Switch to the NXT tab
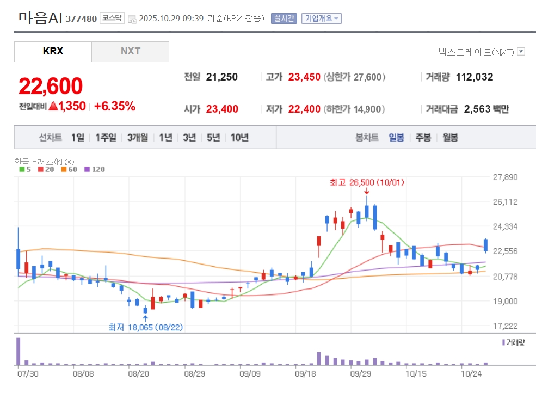The height and width of the screenshot is (393, 536). 131,52
